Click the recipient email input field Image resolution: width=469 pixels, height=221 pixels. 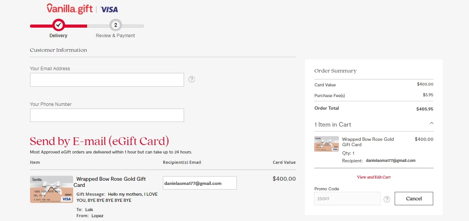tap(199, 183)
